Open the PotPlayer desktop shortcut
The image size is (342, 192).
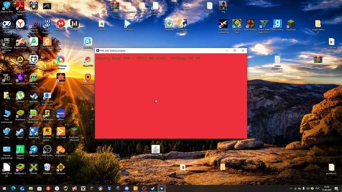click(x=128, y=25)
